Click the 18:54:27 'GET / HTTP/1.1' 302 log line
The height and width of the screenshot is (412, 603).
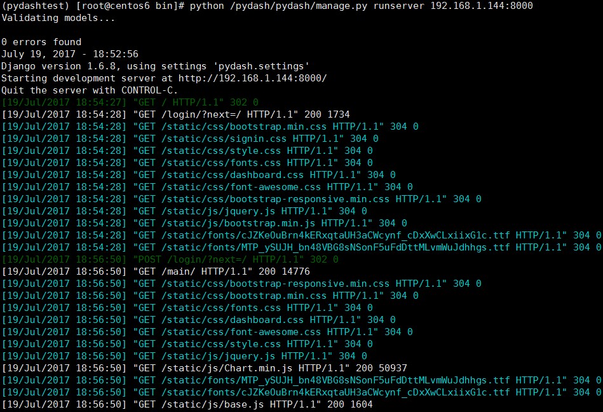coord(130,102)
